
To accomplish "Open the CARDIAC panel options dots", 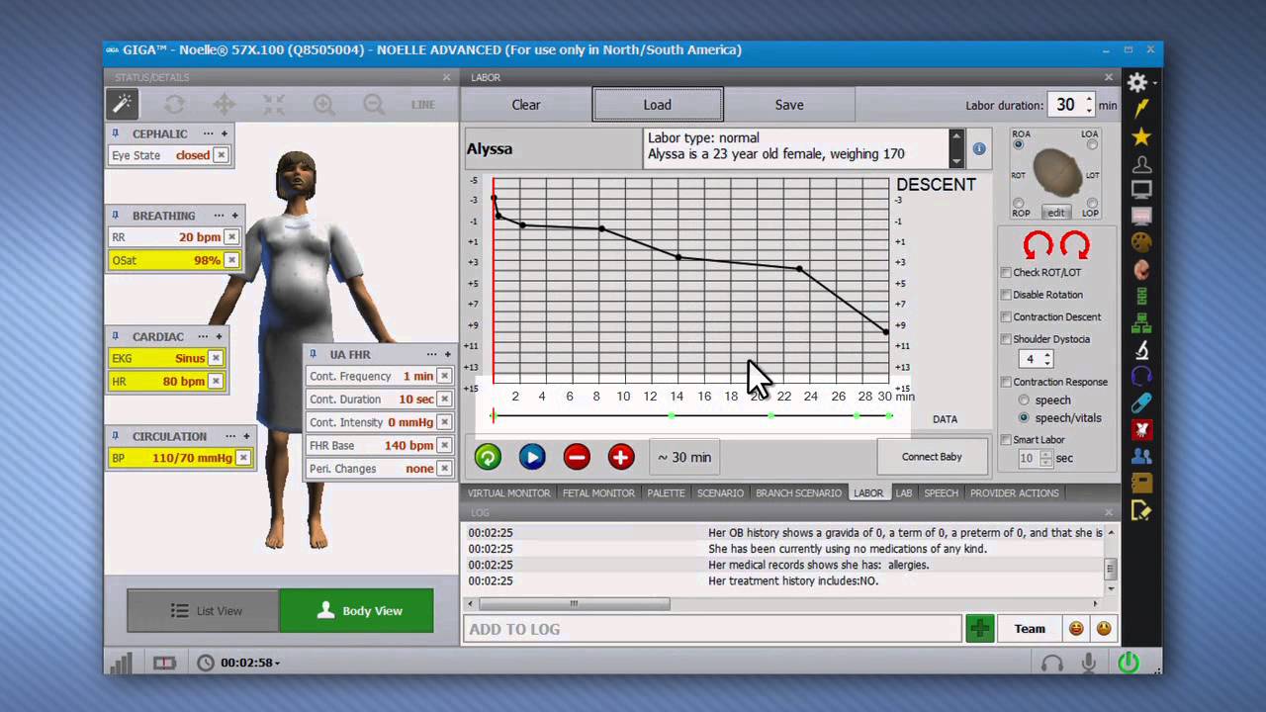I will 204,336.
